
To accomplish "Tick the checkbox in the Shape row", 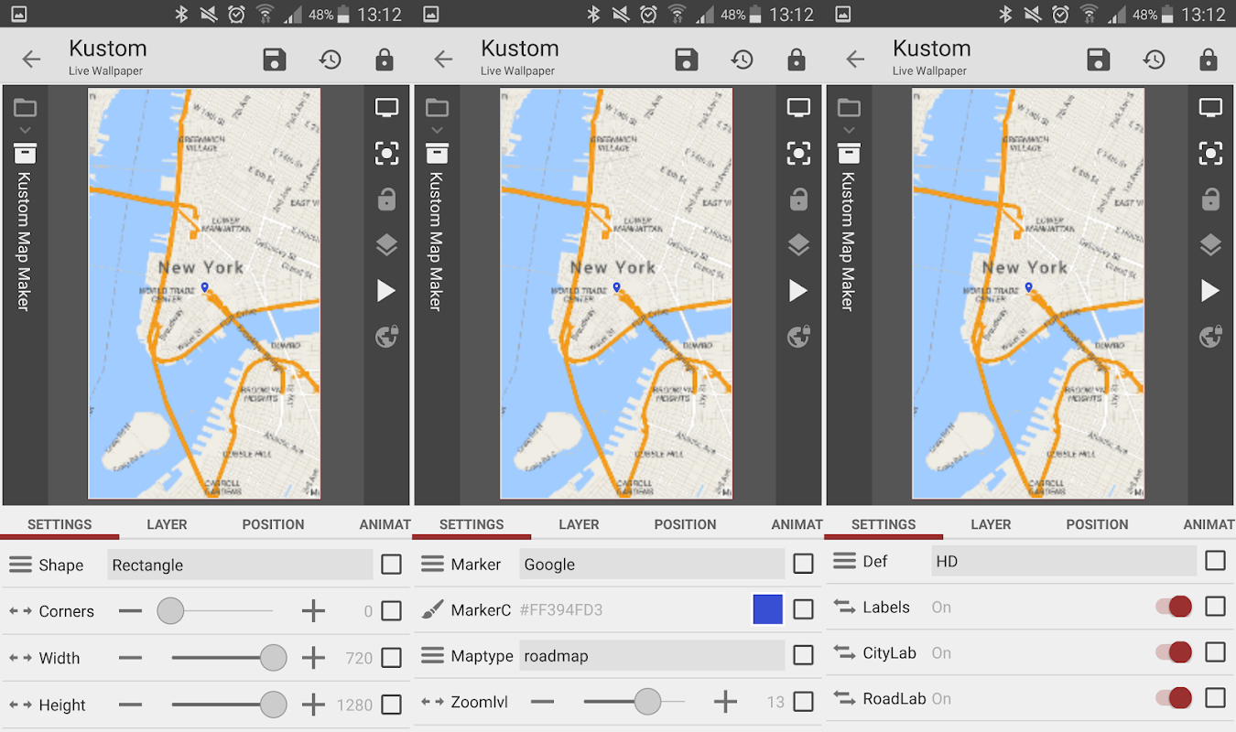I will click(391, 565).
